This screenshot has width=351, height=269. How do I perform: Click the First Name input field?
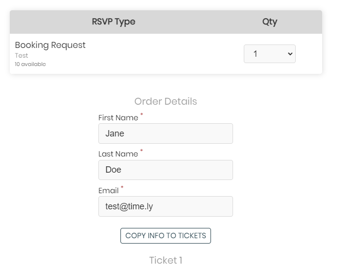(x=165, y=134)
